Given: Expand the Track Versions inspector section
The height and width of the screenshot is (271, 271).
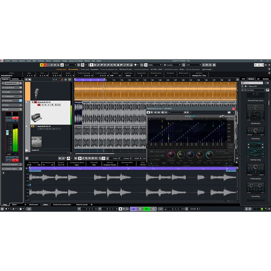Looking at the screenshot, I should [12, 88].
